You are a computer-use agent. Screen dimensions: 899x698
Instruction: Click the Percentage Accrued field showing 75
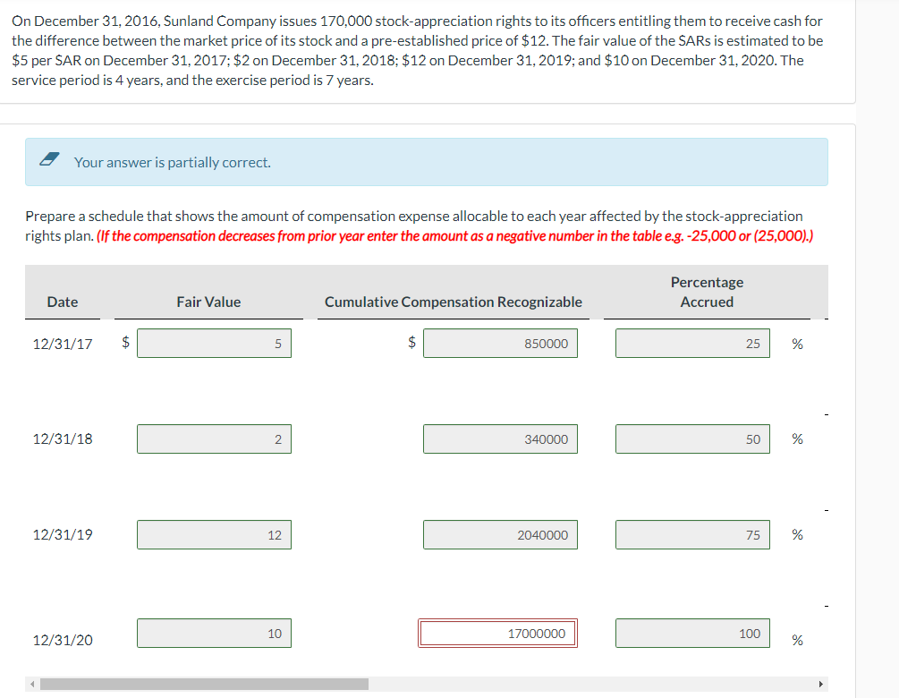tap(692, 534)
